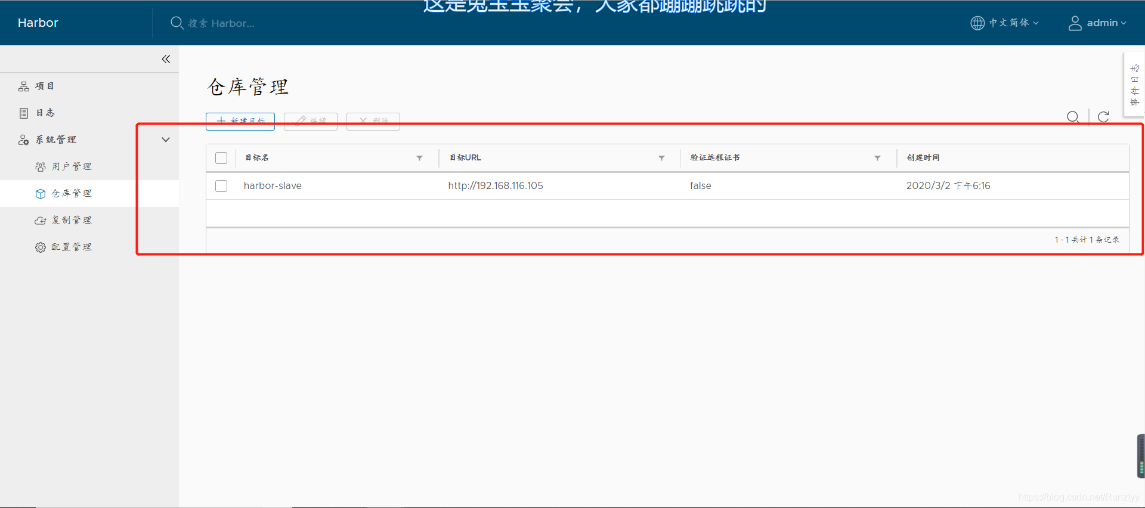The height and width of the screenshot is (508, 1145).
Task: Click the pagination record count text
Action: coord(1087,240)
